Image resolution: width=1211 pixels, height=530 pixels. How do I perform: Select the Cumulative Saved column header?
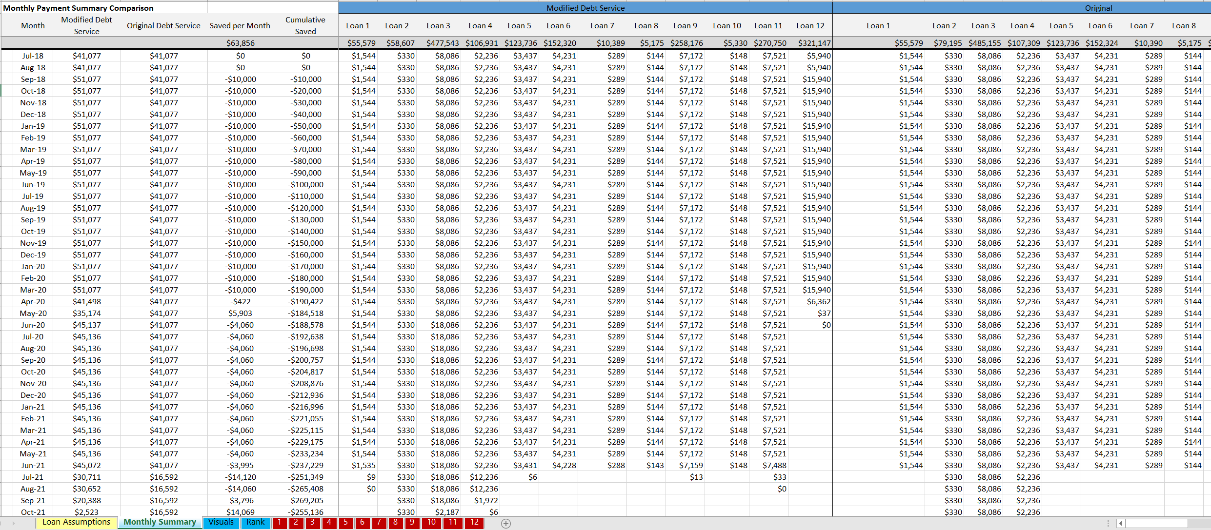tap(305, 25)
